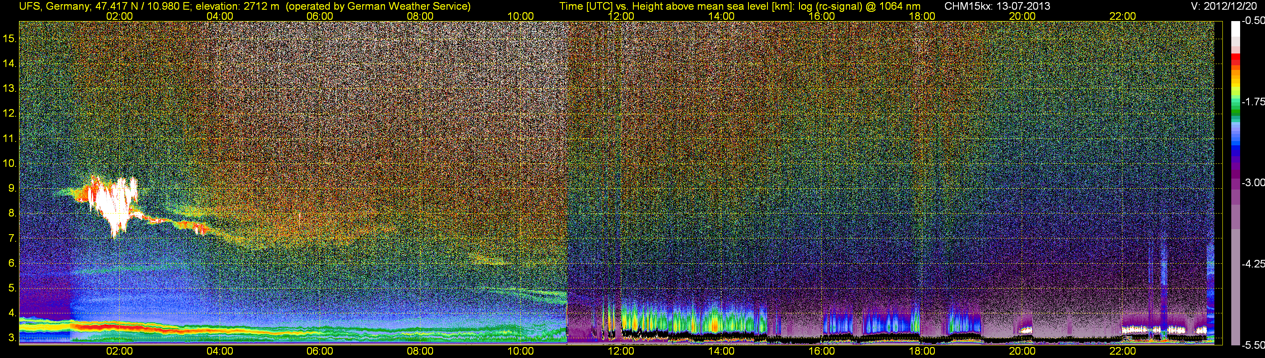
Task: Click the 02:00 label on the top time axis
Action: pos(119,16)
